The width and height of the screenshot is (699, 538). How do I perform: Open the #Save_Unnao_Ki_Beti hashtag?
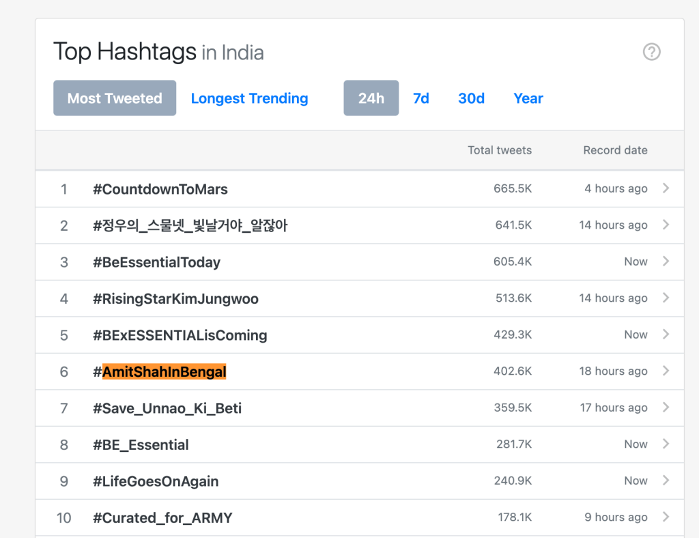[167, 408]
